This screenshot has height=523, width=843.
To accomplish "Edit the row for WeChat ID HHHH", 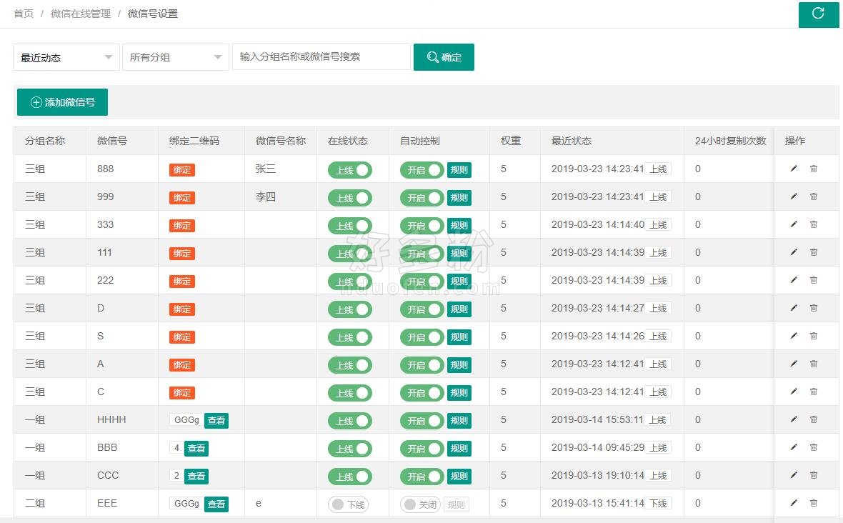I will pyautogui.click(x=793, y=419).
